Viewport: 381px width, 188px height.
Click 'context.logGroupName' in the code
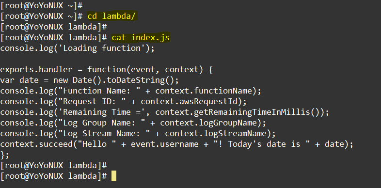coord(208,123)
